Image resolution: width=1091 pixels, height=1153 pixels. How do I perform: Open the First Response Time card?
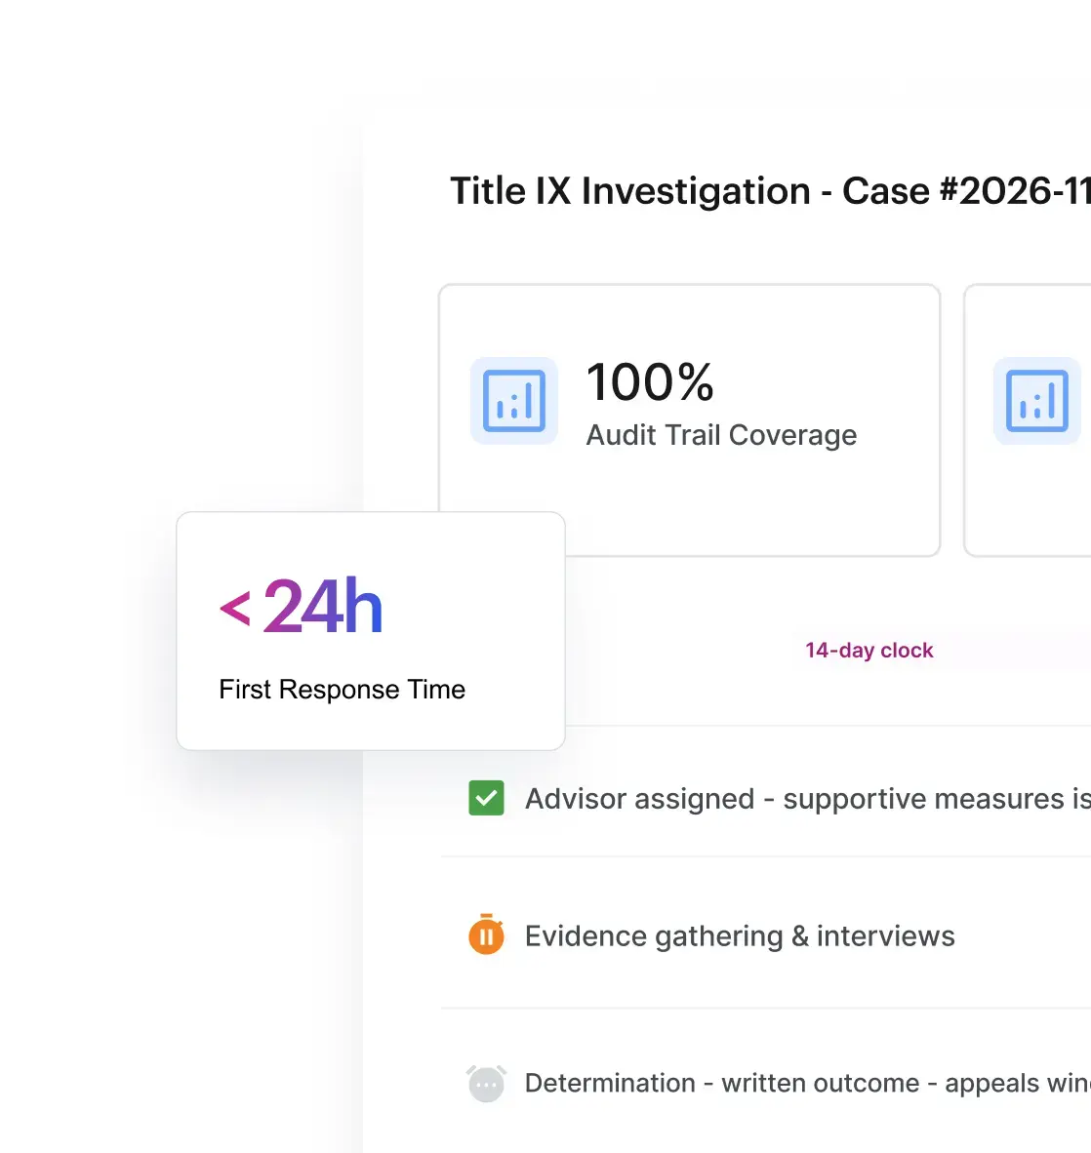(x=371, y=631)
